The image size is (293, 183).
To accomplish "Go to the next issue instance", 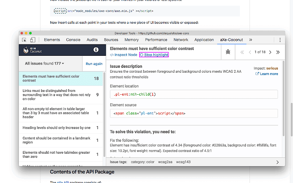I will [x=271, y=52].
